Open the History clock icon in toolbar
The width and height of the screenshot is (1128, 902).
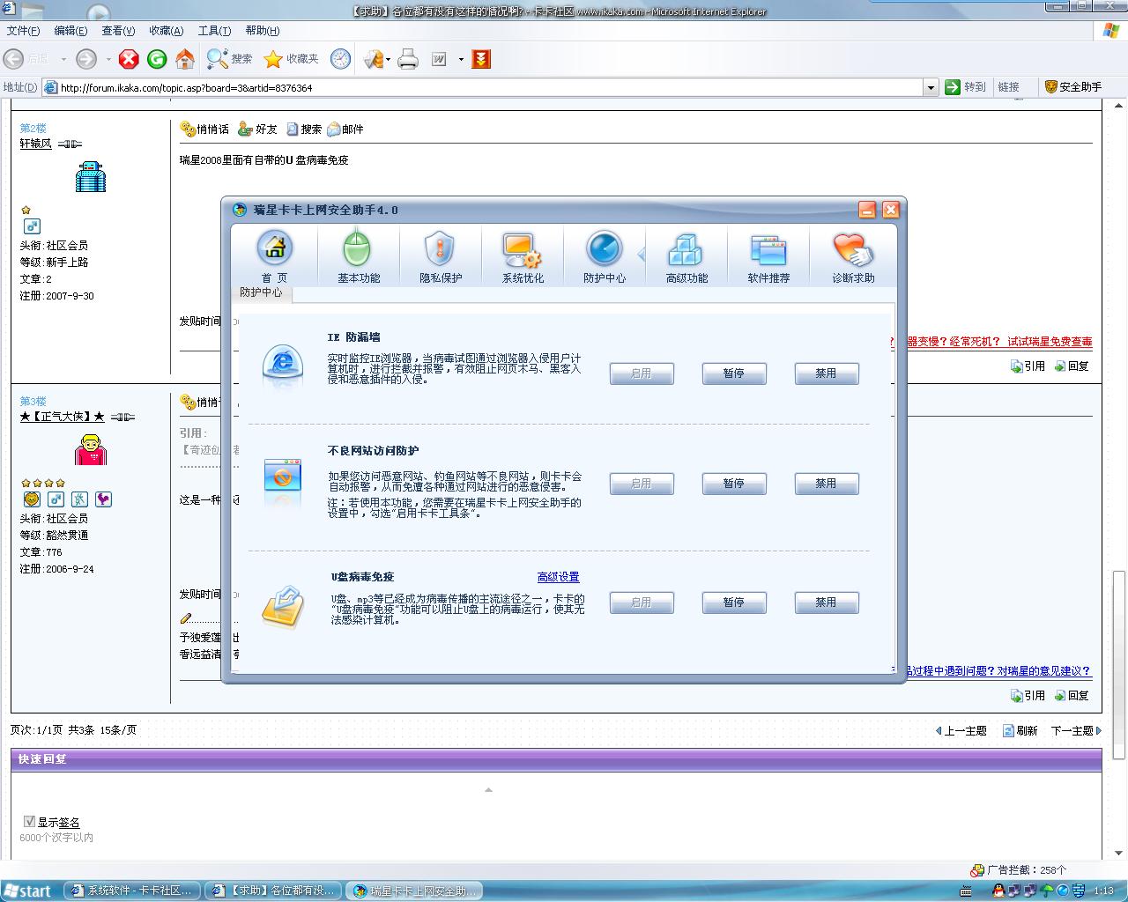(340, 59)
